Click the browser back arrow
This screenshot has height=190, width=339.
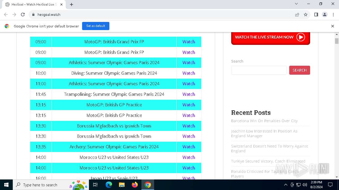click(6, 15)
